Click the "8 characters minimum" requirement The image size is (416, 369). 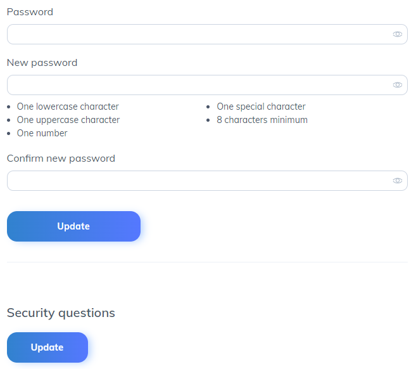(262, 120)
